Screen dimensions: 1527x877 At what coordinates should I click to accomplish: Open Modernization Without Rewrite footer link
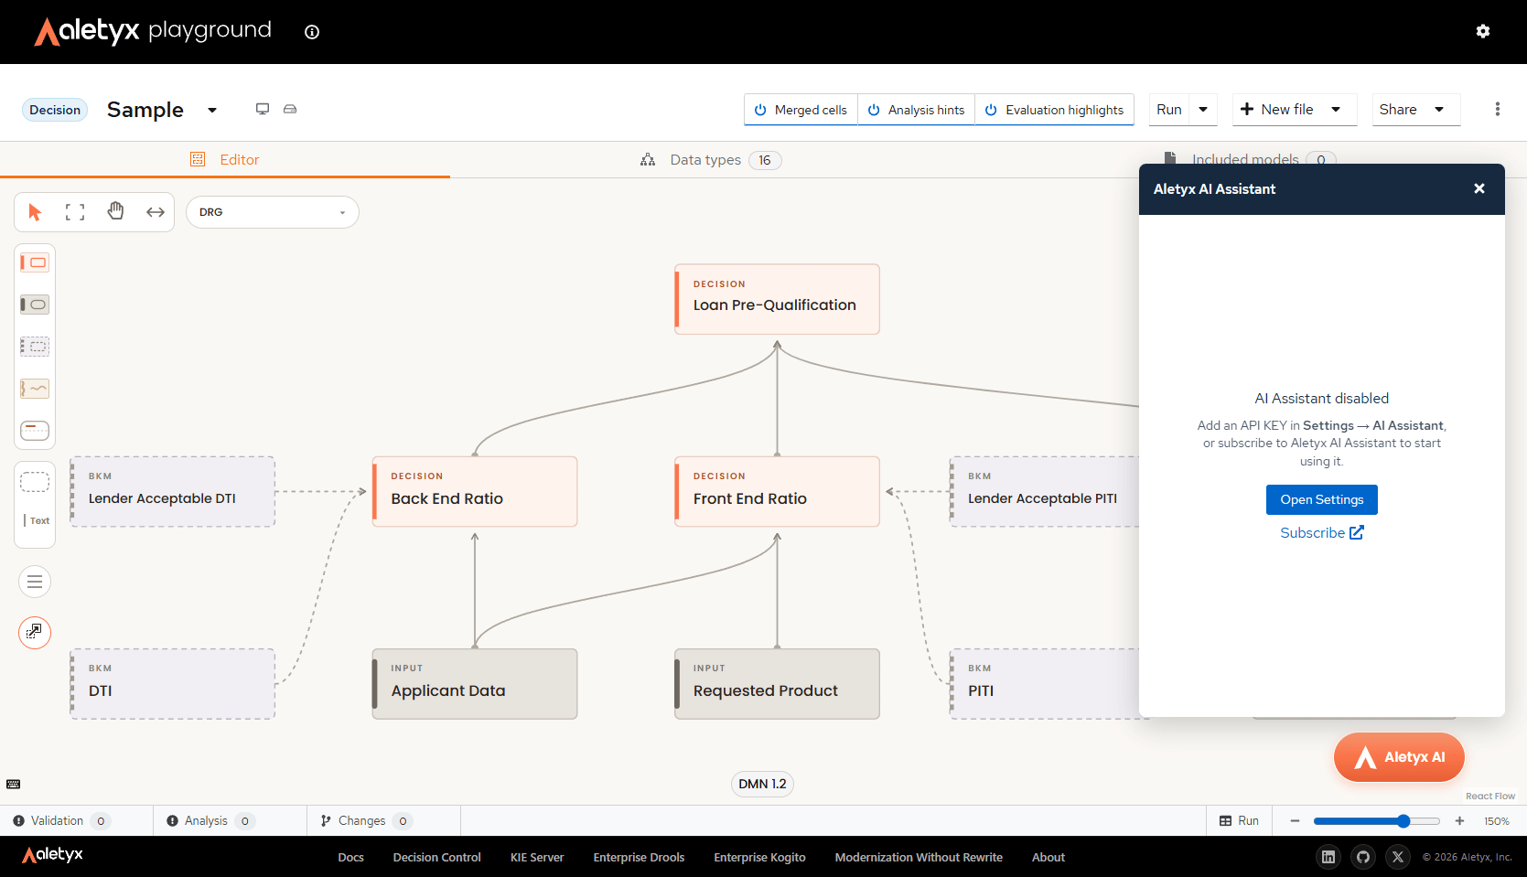pyautogui.click(x=919, y=857)
